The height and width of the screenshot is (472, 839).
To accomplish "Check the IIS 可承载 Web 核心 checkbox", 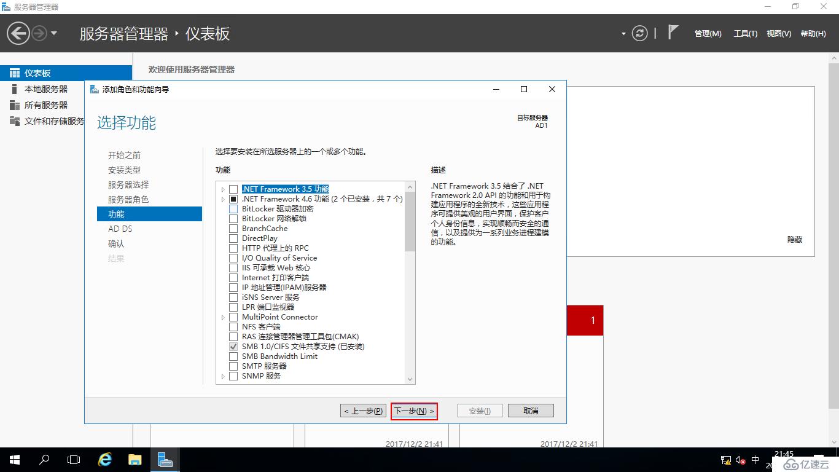I will pyautogui.click(x=233, y=268).
